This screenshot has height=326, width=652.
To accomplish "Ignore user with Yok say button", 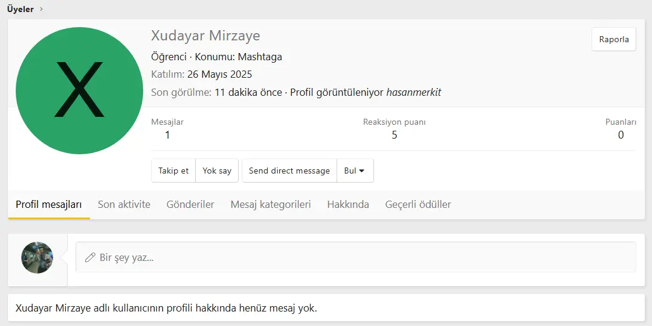I will click(x=217, y=171).
